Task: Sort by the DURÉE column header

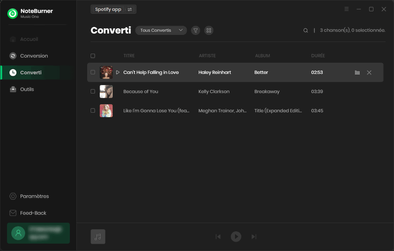Action: [x=318, y=56]
